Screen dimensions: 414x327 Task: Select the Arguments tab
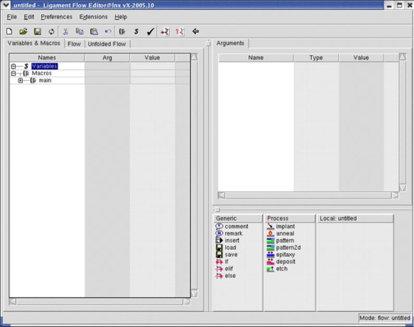230,43
